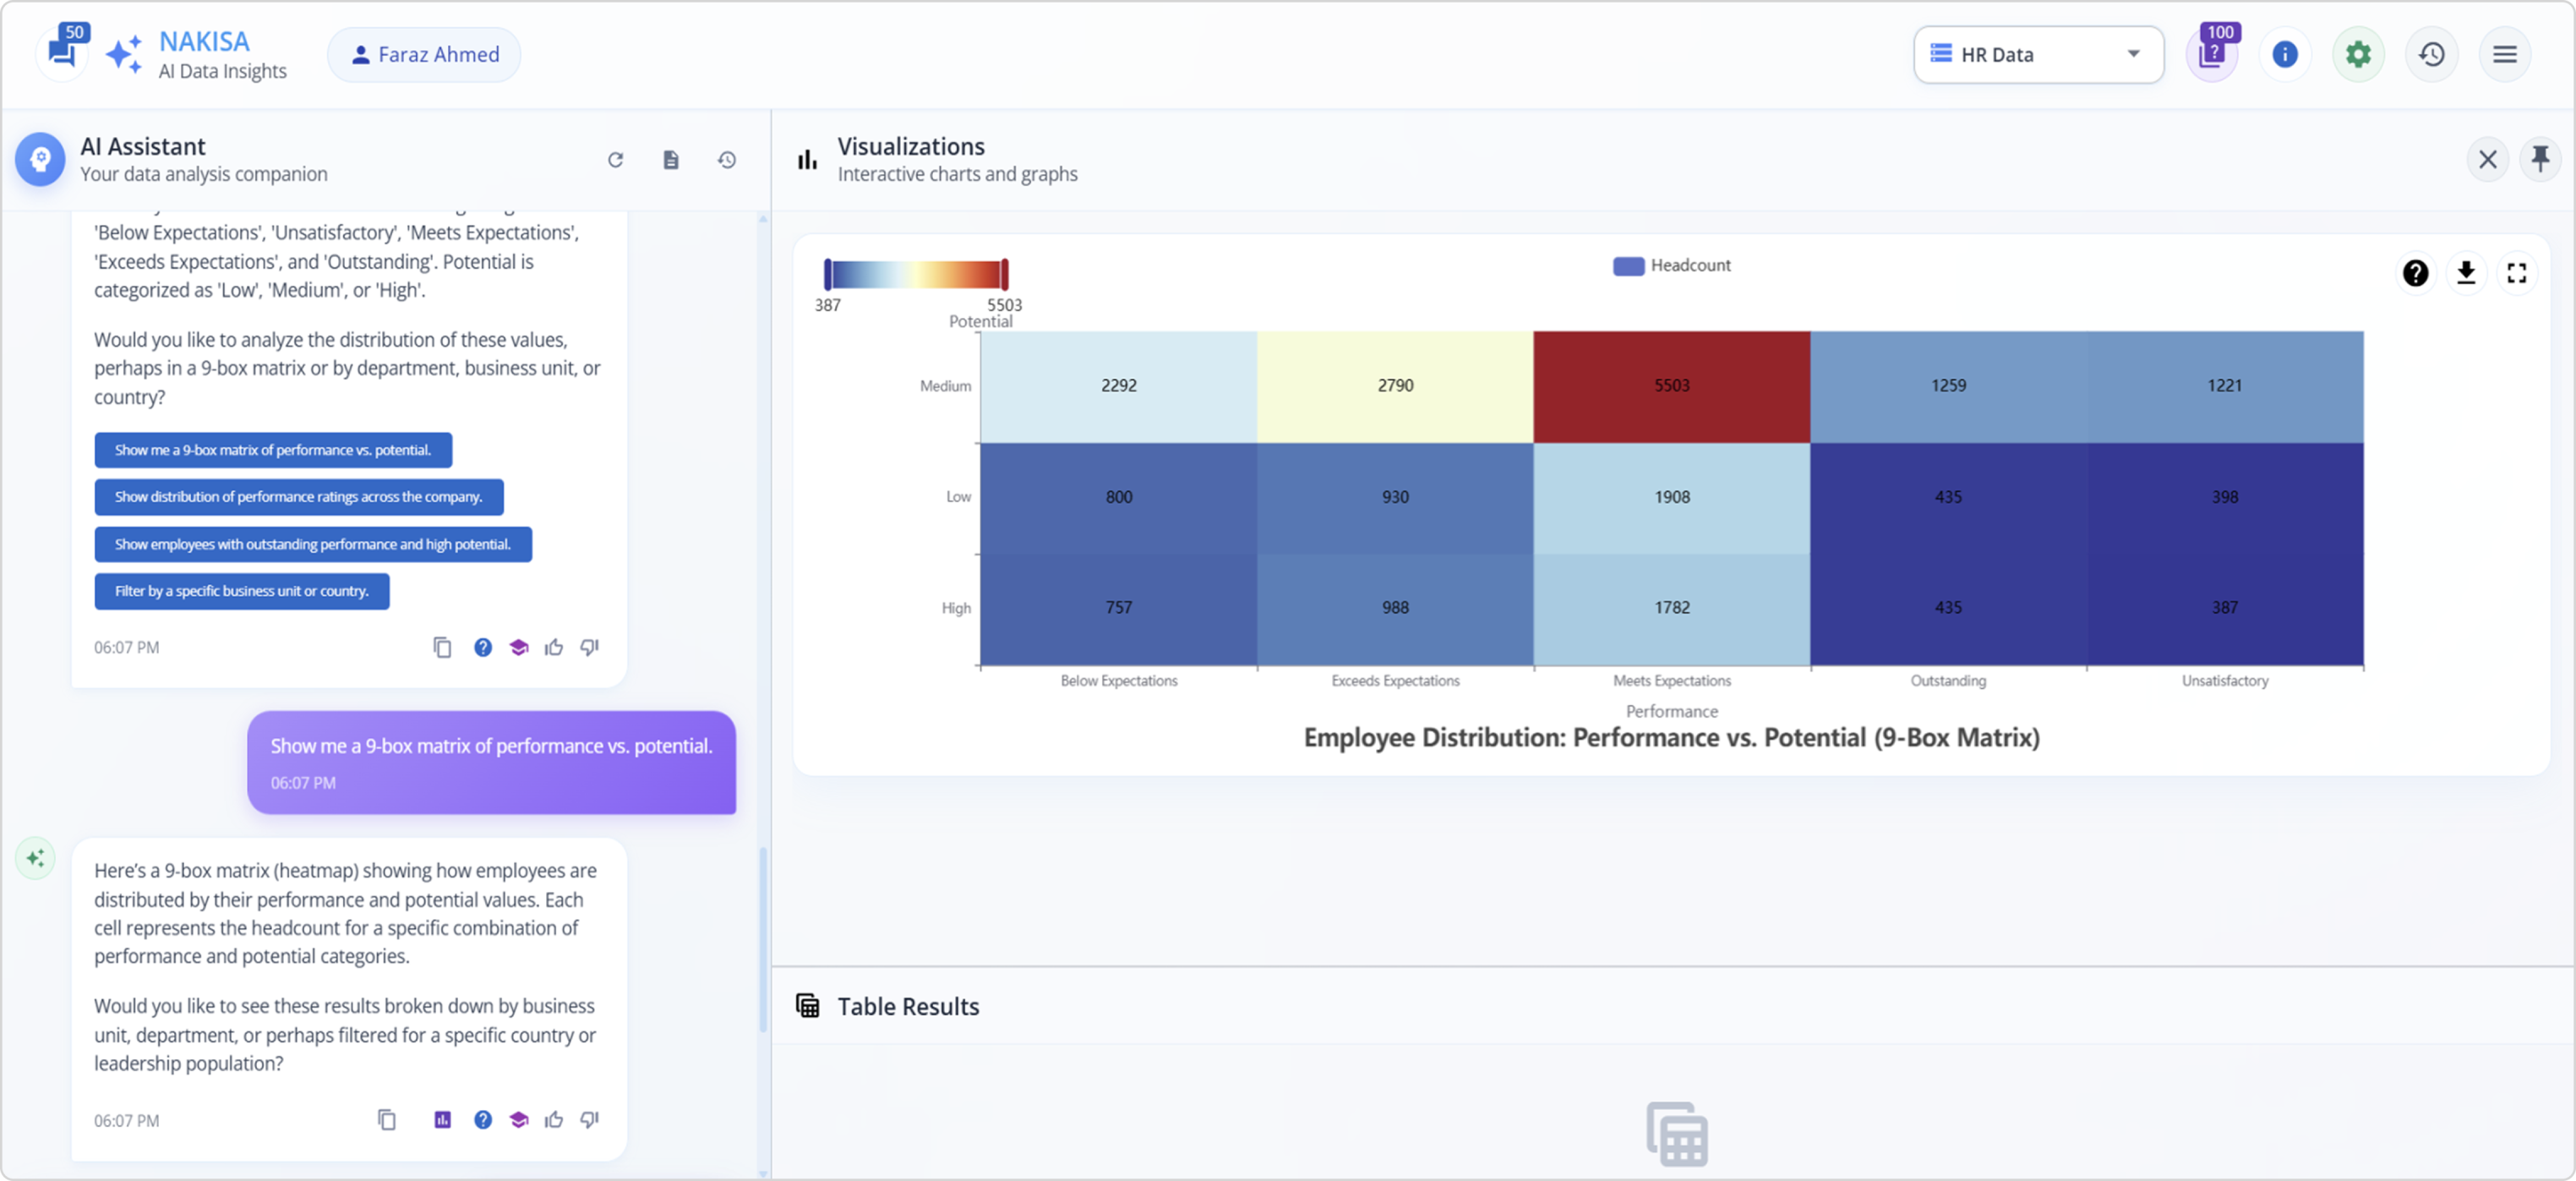Click the 5503 Meets Expectations heatmap cell

(1671, 386)
